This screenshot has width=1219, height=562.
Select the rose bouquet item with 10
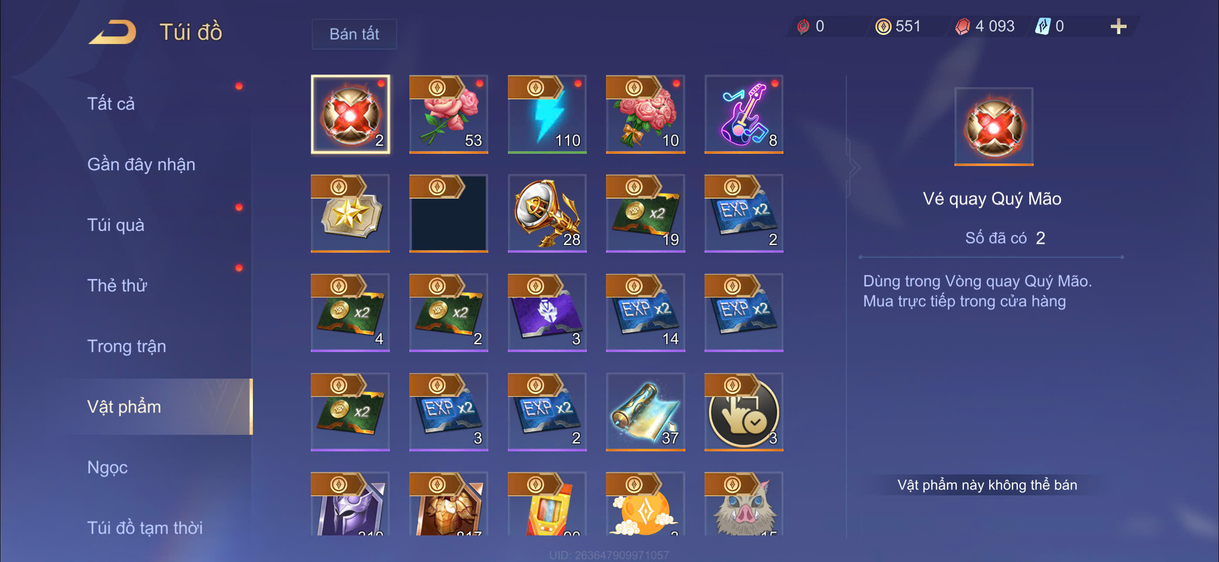coord(645,114)
